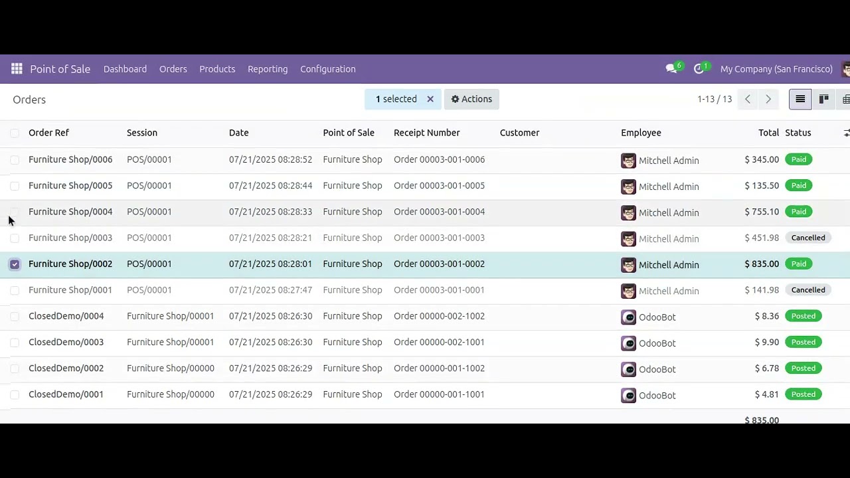Click receipt Order 00003-001-0005
This screenshot has width=850, height=478.
[439, 185]
